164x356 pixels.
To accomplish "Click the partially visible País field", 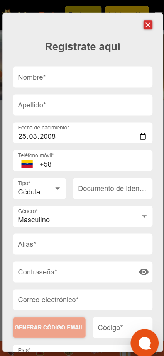I will 83,349.
